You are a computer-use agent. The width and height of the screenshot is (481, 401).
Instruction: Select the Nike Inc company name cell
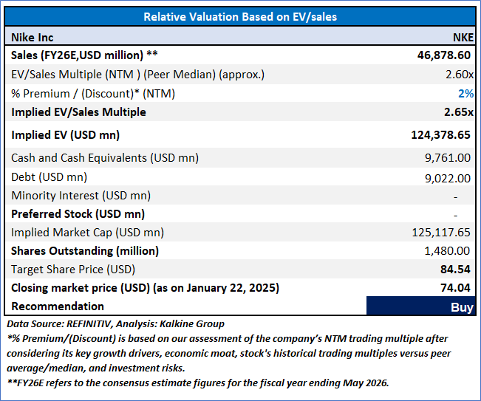click(x=33, y=38)
